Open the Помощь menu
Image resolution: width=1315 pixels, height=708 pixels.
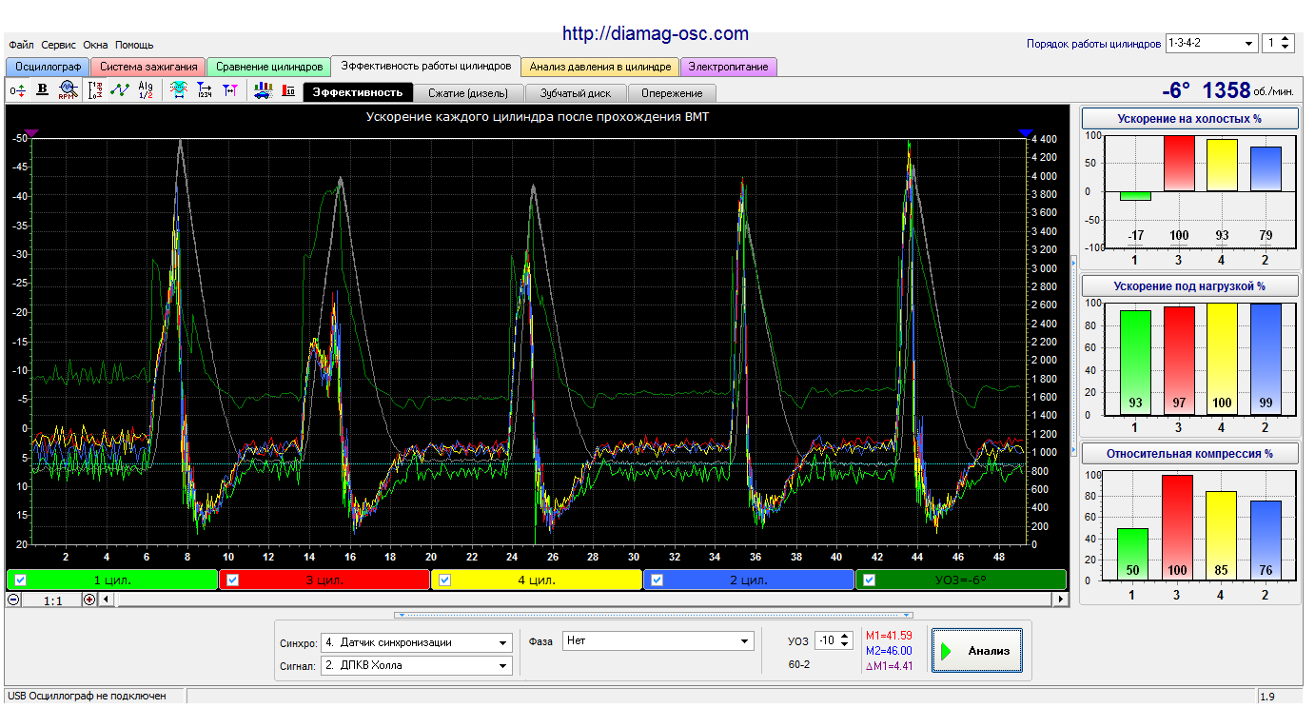point(134,45)
